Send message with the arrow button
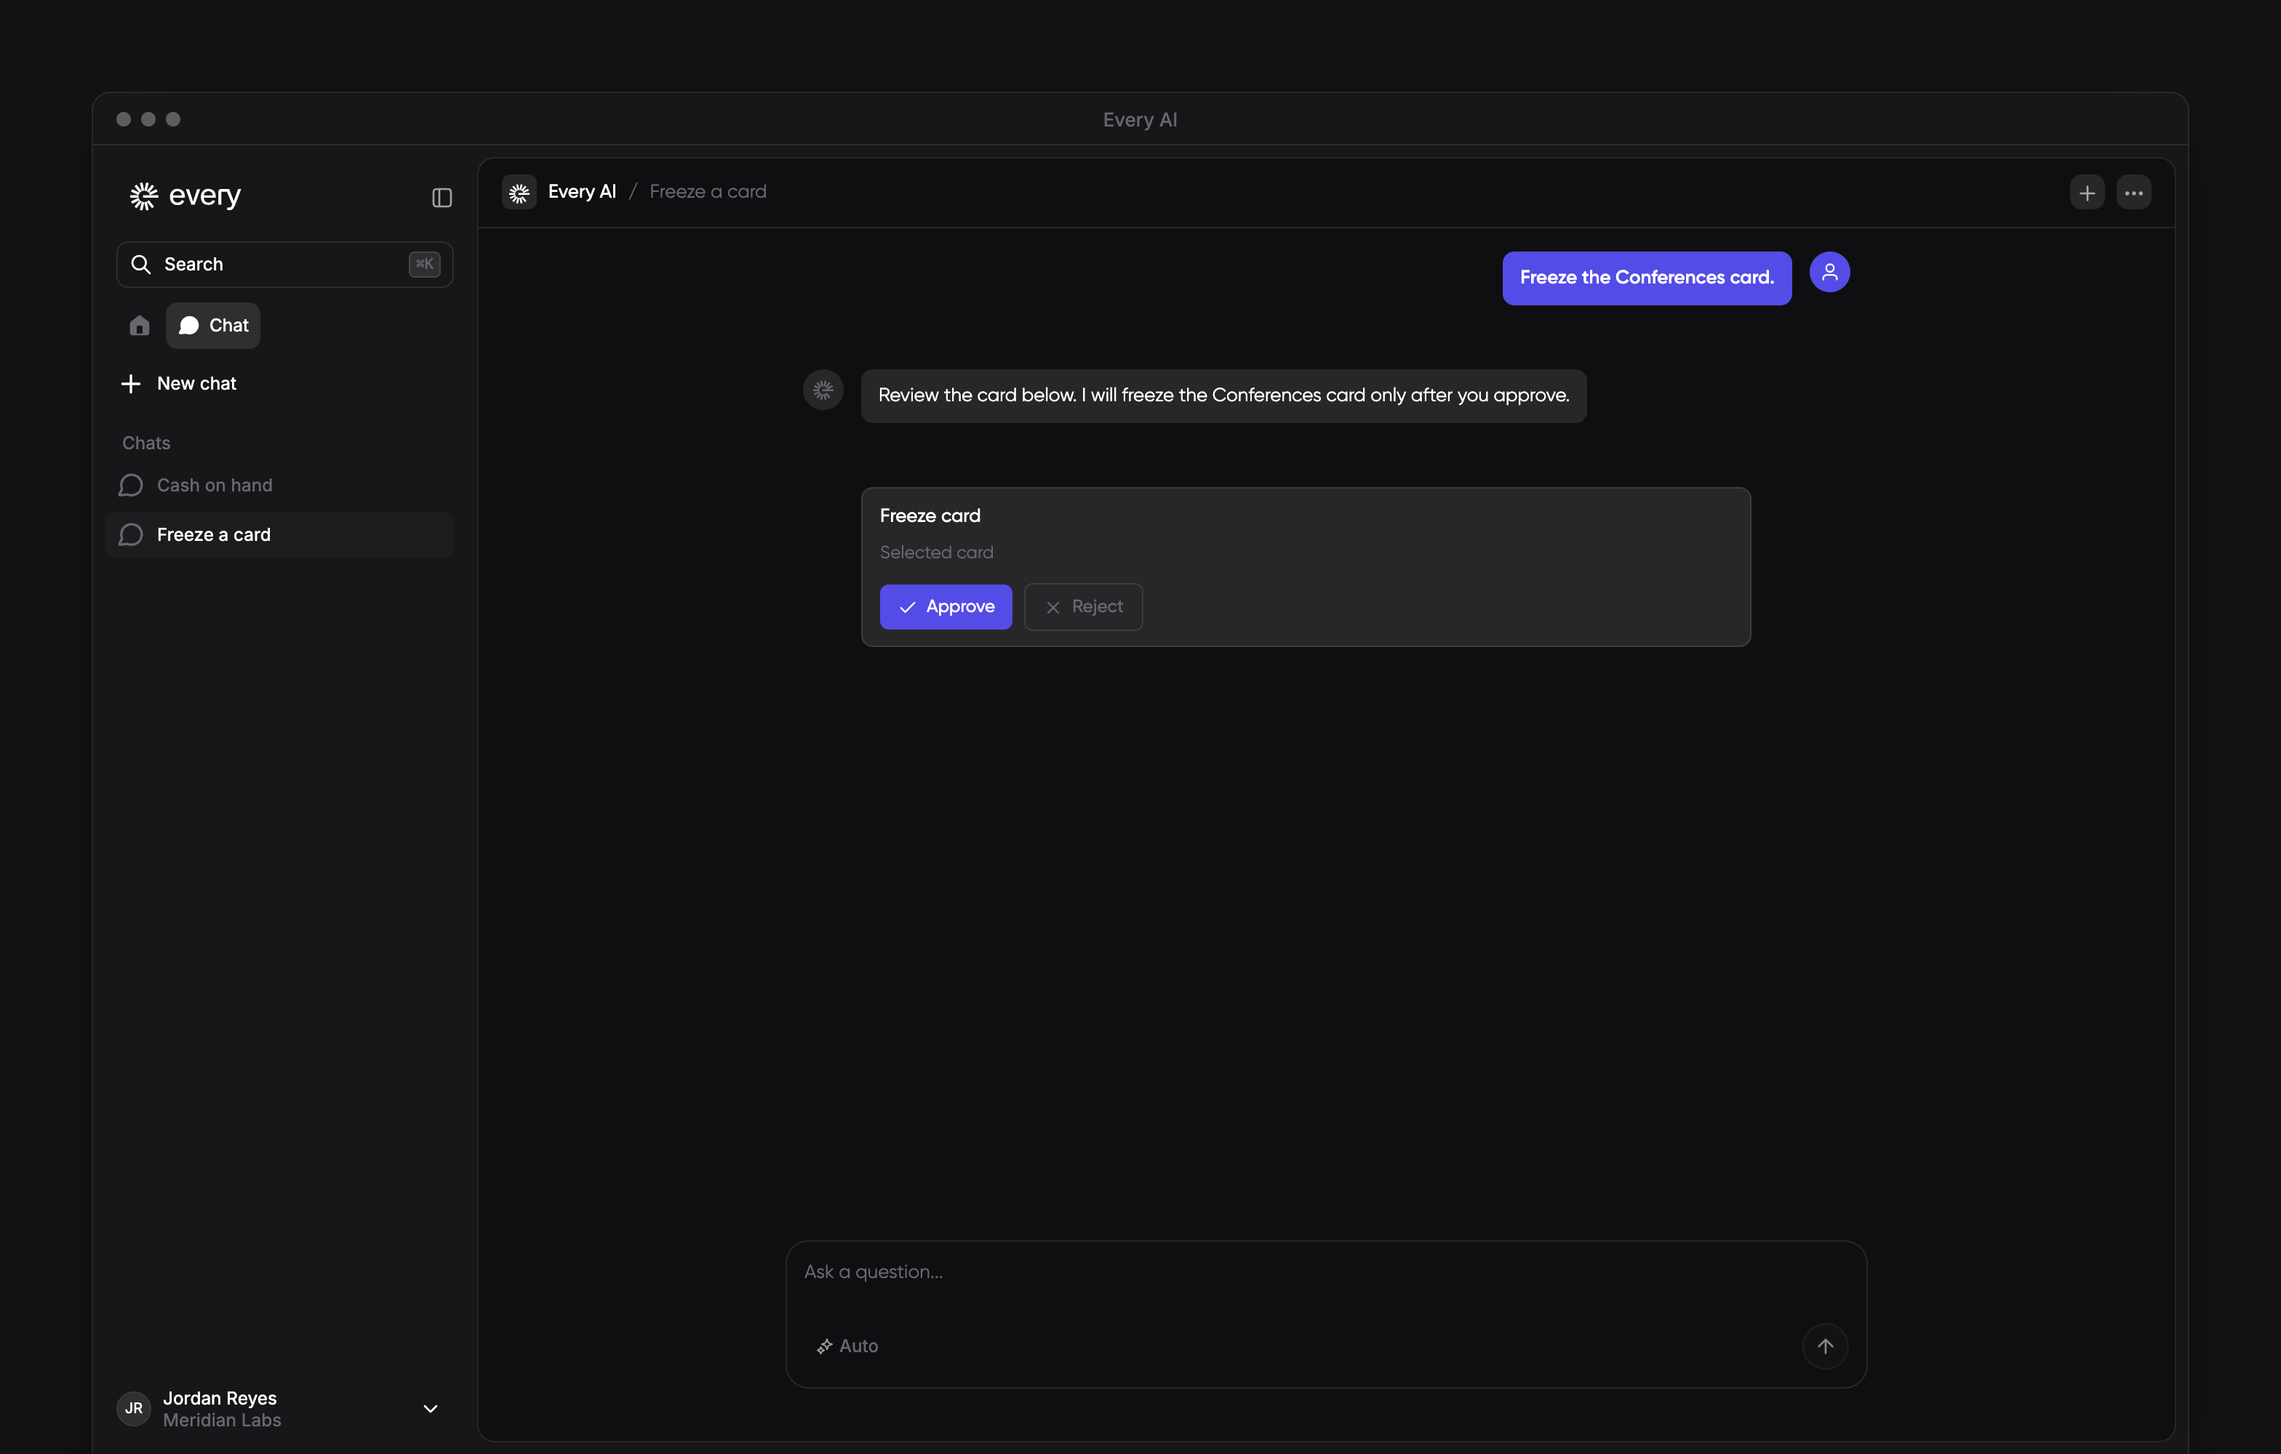This screenshot has height=1454, width=2281. [x=1824, y=1346]
